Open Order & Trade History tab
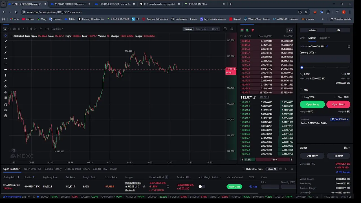Screen dimensions: 361x203 (x=77, y=169)
